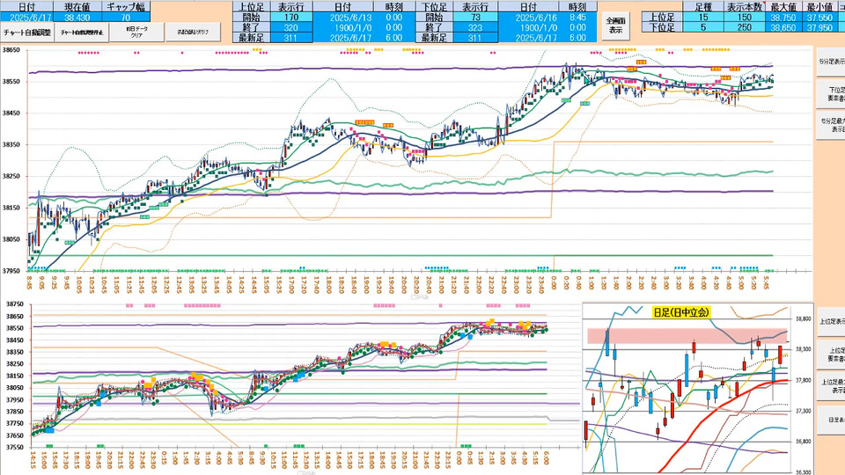
Task: Select 足種 cell 5 for 下位足
Action: [x=703, y=27]
